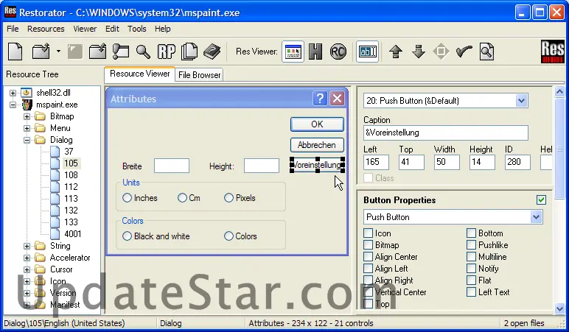Screen dimensions: 569x332
Task: Click the Width value field
Action: coord(447,162)
